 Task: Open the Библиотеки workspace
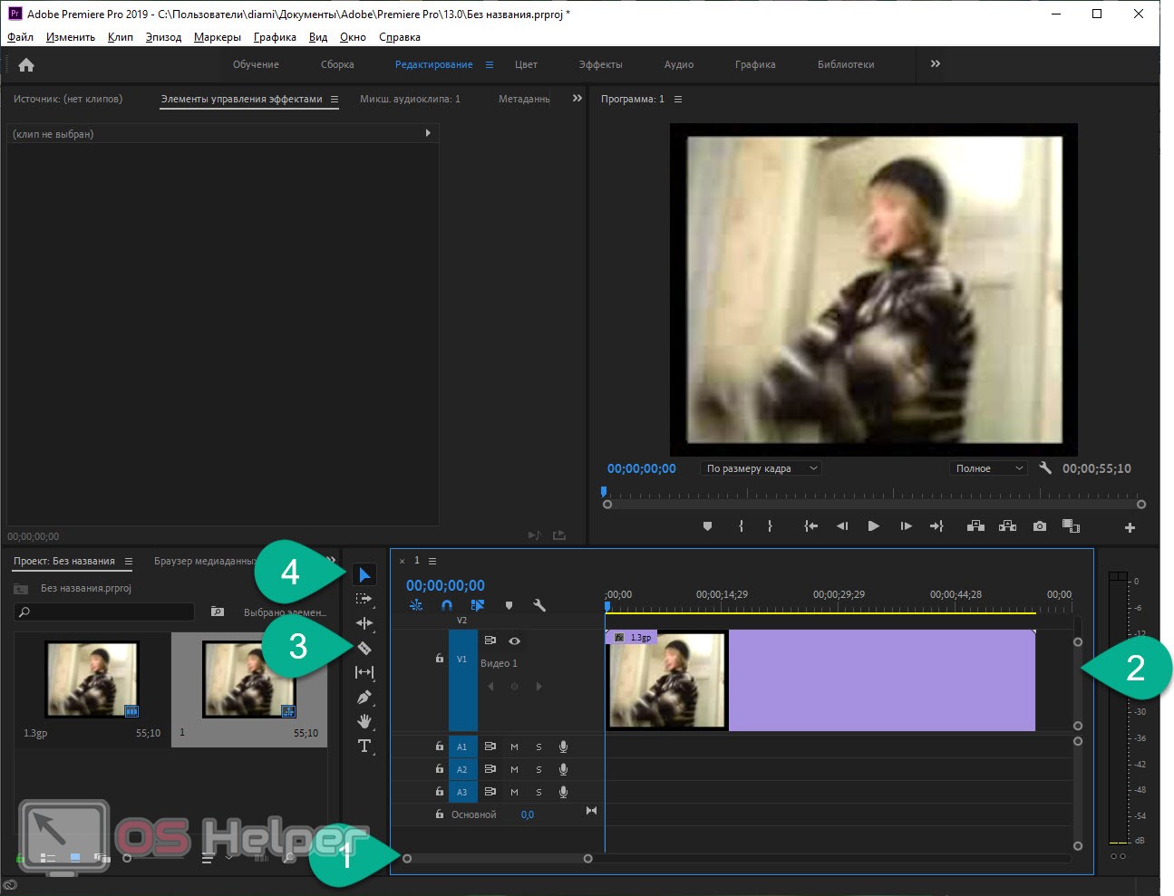846,64
